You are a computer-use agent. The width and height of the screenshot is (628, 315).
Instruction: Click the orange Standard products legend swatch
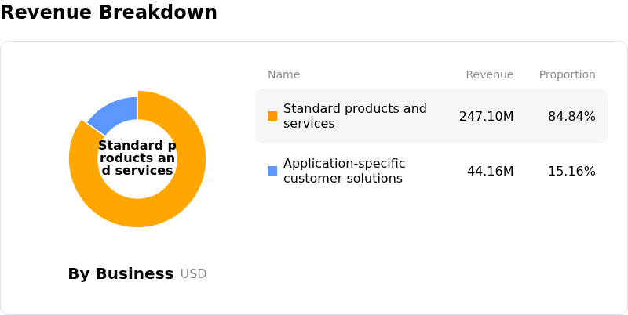(x=272, y=116)
